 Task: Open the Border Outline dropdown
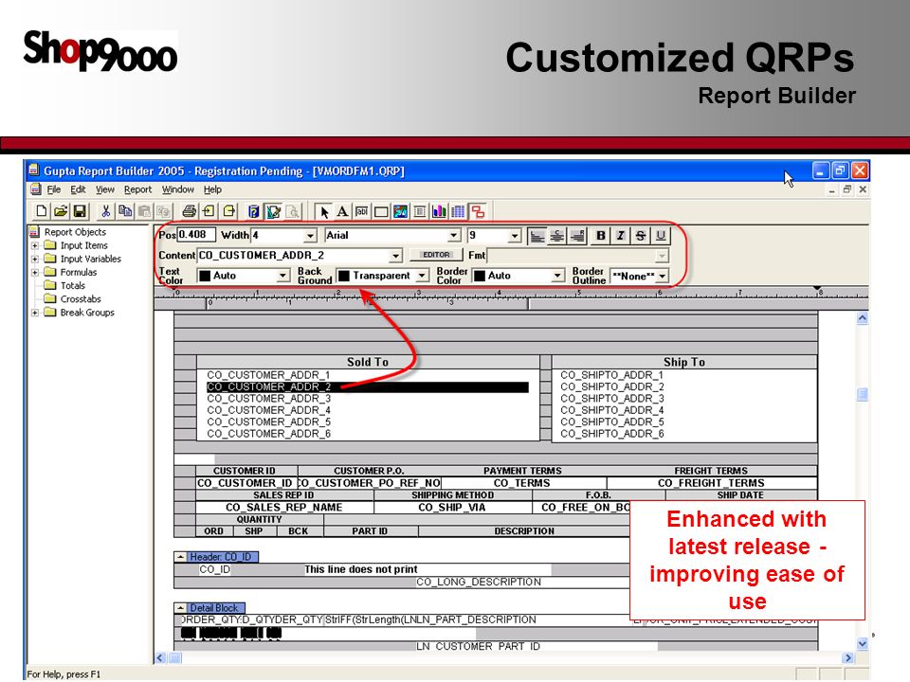click(x=663, y=276)
